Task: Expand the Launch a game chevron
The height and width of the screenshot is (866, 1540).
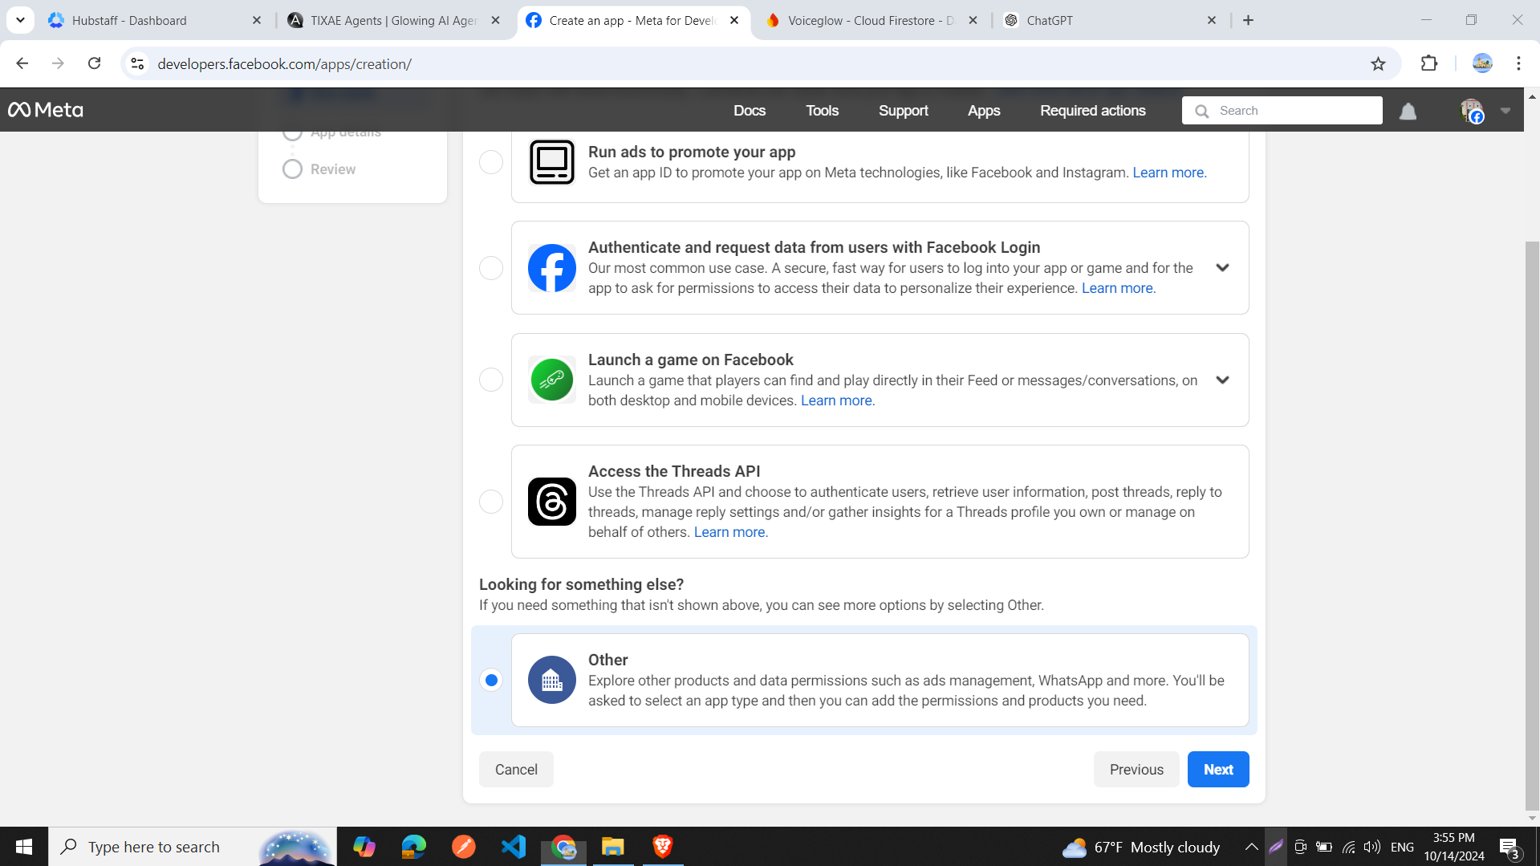Action: [1222, 380]
